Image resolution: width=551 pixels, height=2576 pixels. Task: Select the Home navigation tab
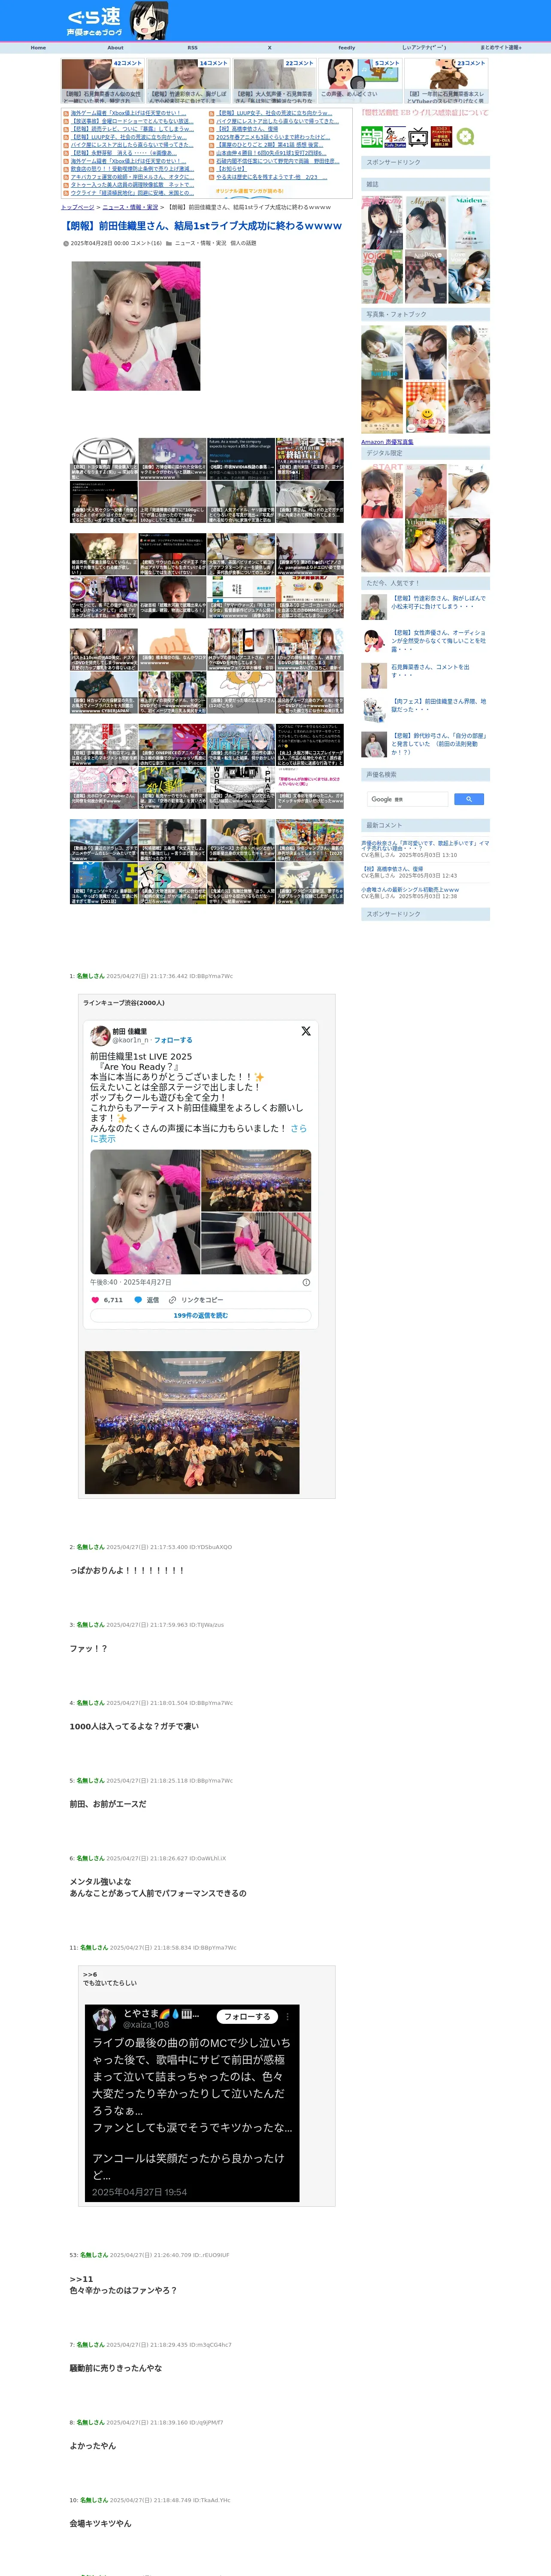coord(38,47)
